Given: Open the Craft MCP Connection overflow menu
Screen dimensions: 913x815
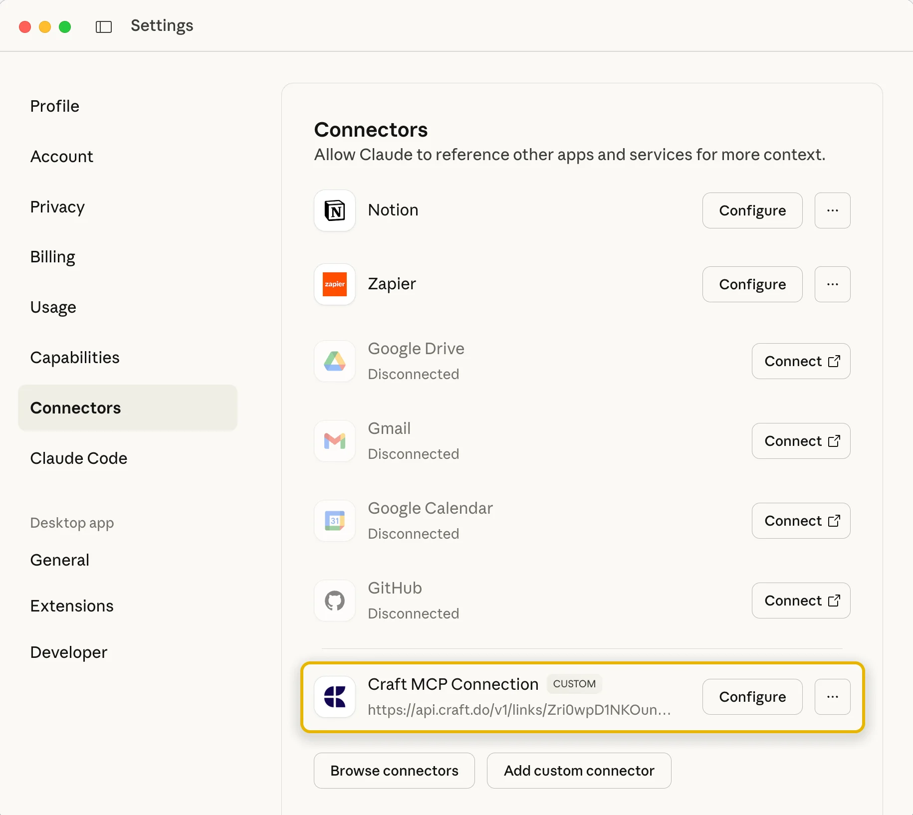Looking at the screenshot, I should (832, 697).
